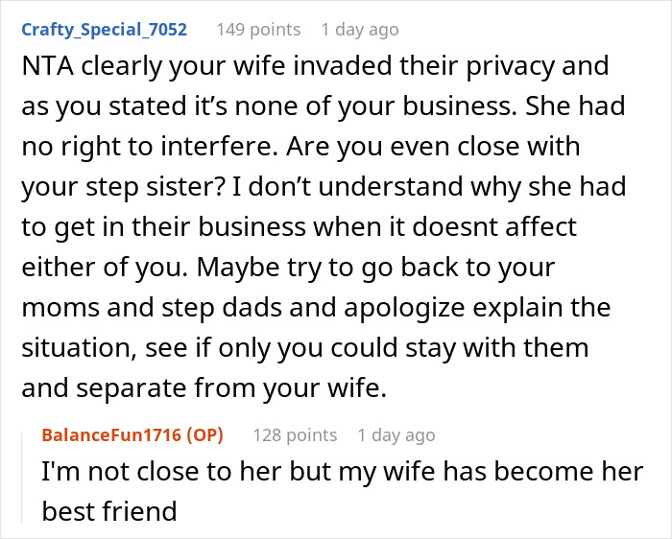Click the top comment's '1 day ago' timestamp
Viewport: 672px width, 539px height.
click(359, 29)
